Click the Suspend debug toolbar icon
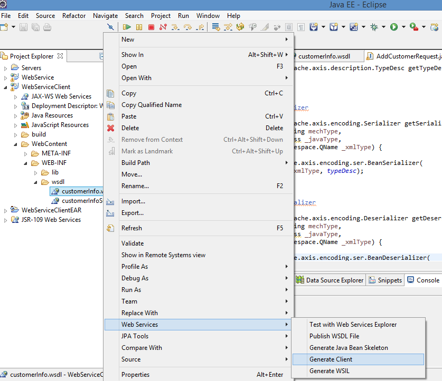442x381 pixels. tap(139, 27)
